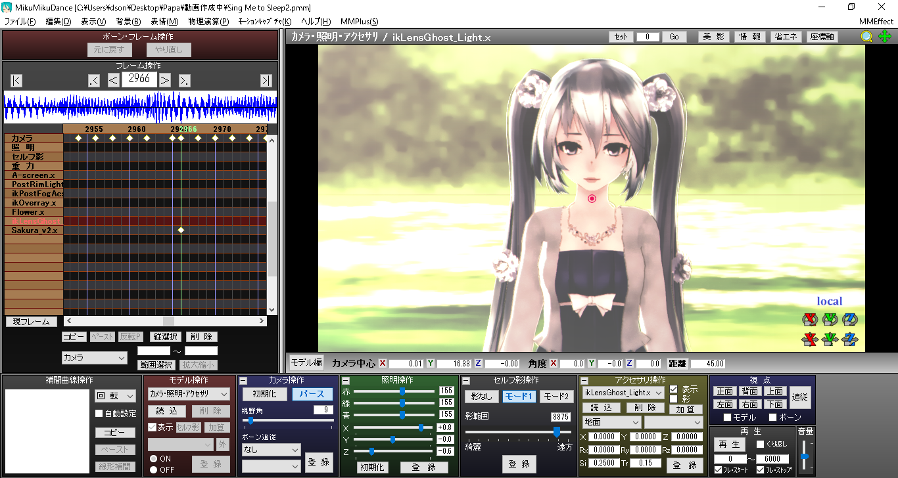Image resolution: width=898 pixels, height=478 pixels.
Task: Click the 再生 play button
Action: click(x=729, y=445)
